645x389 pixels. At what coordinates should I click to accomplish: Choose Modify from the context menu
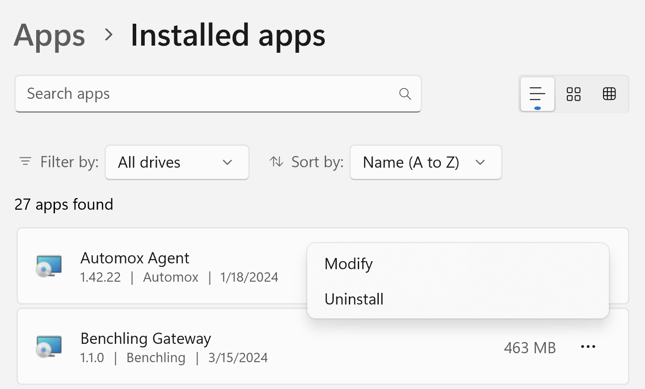[349, 264]
